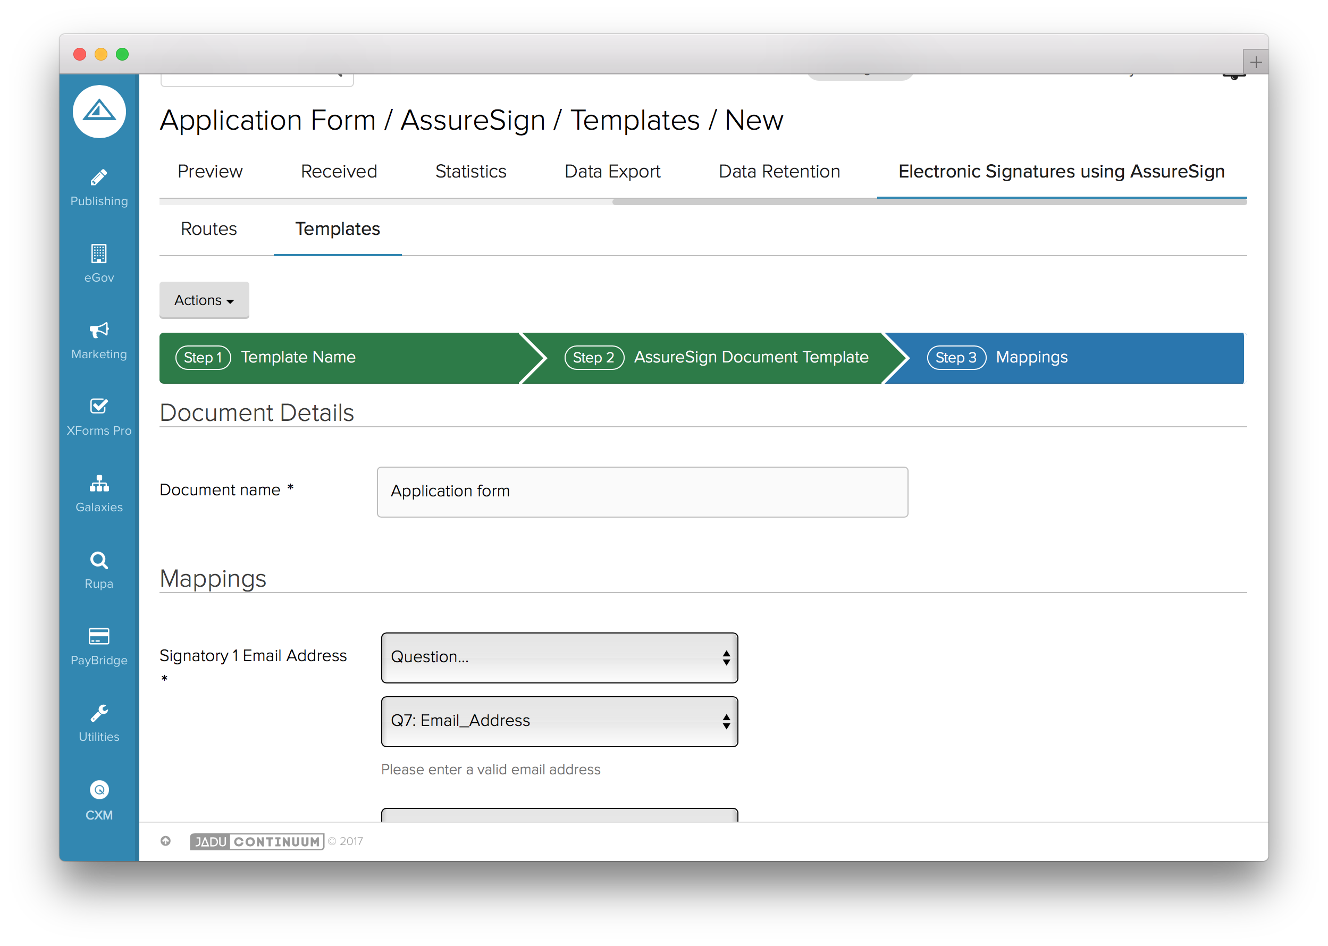Open the PayBridge card icon
1328x946 pixels.
(x=98, y=636)
